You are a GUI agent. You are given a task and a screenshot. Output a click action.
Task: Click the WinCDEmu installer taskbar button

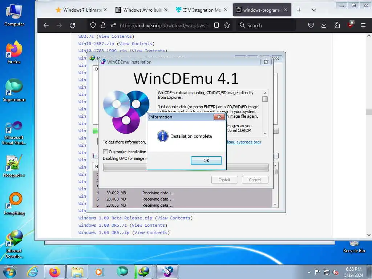(167, 272)
